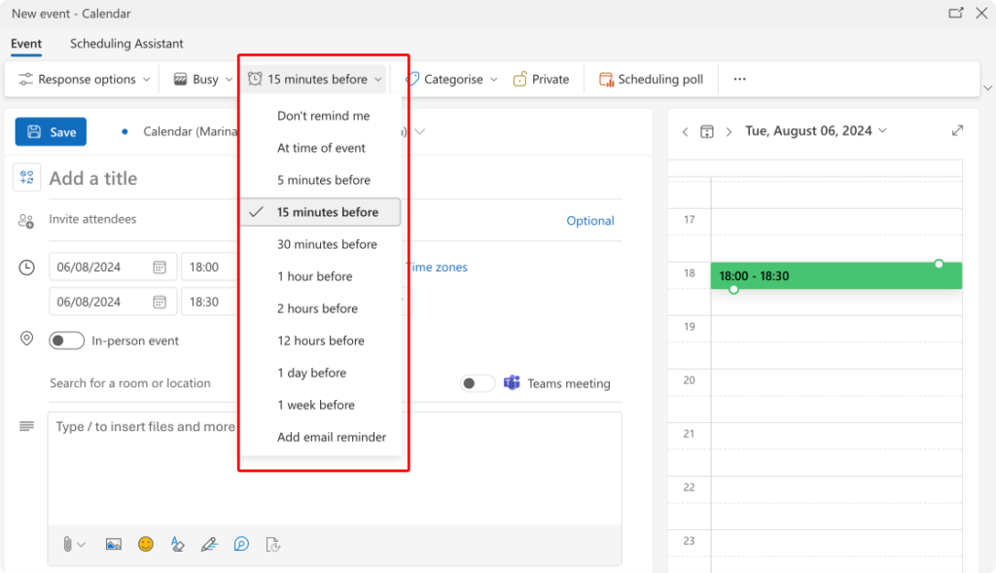Choose Don't remind me
996x573 pixels.
[x=321, y=116]
